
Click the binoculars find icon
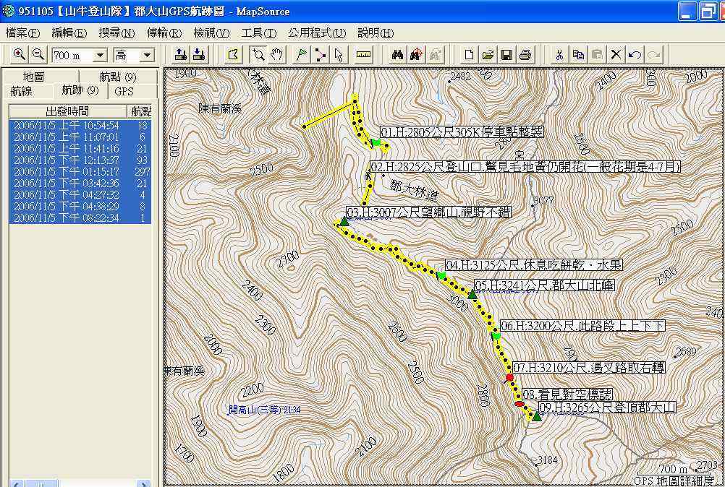397,55
